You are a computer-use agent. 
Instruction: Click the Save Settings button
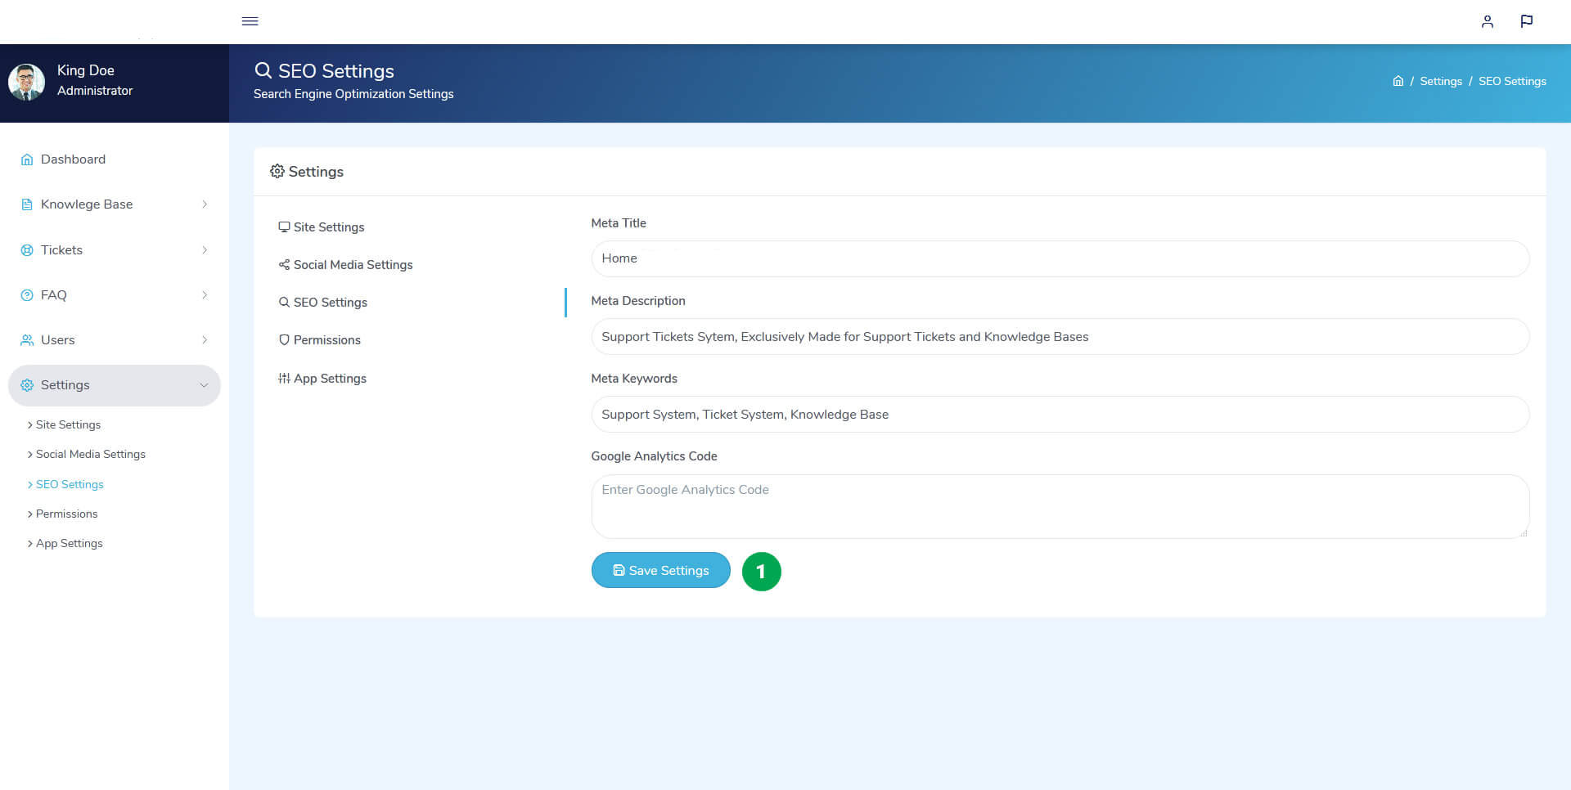(x=661, y=570)
